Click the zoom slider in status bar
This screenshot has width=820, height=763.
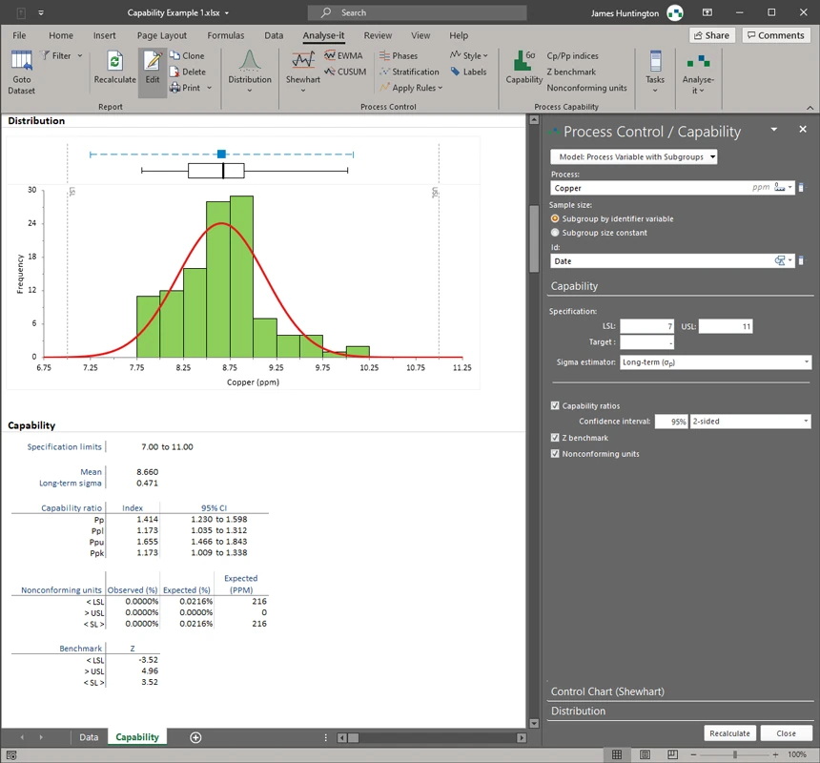click(734, 754)
